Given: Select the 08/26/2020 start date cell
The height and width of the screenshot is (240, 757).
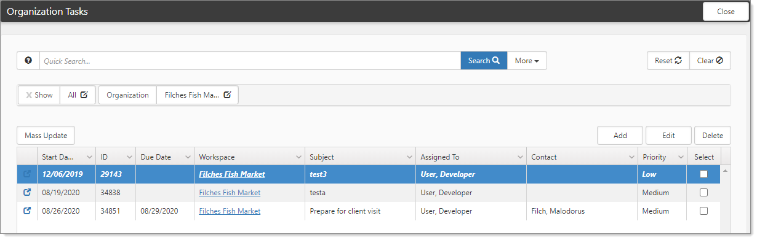Looking at the screenshot, I should click(66, 211).
